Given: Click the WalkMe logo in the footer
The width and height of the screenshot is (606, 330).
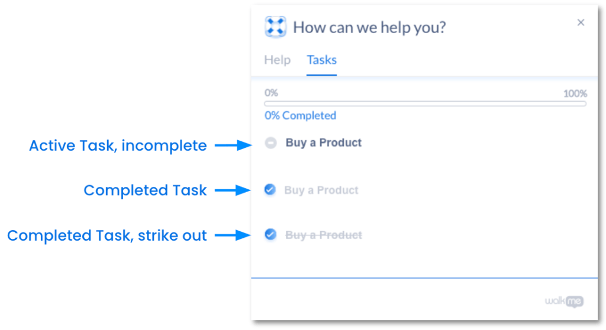Looking at the screenshot, I should [564, 302].
